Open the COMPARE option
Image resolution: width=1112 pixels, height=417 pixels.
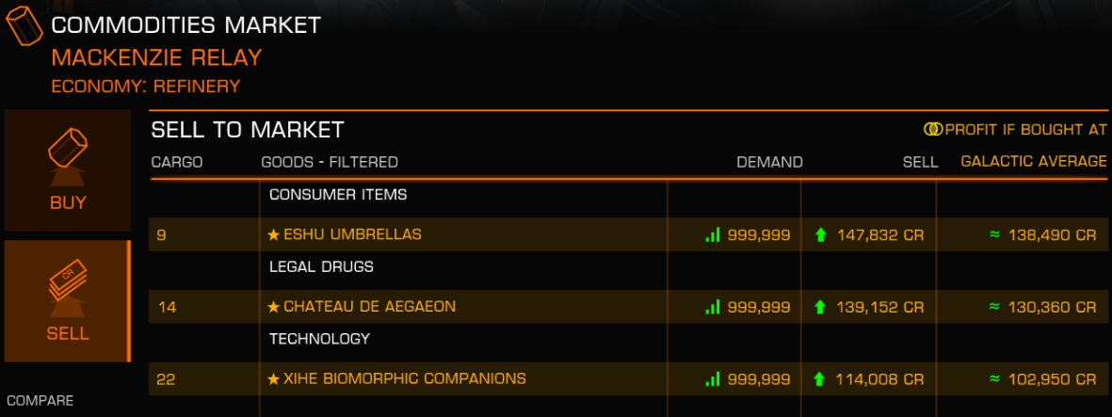tap(40, 401)
